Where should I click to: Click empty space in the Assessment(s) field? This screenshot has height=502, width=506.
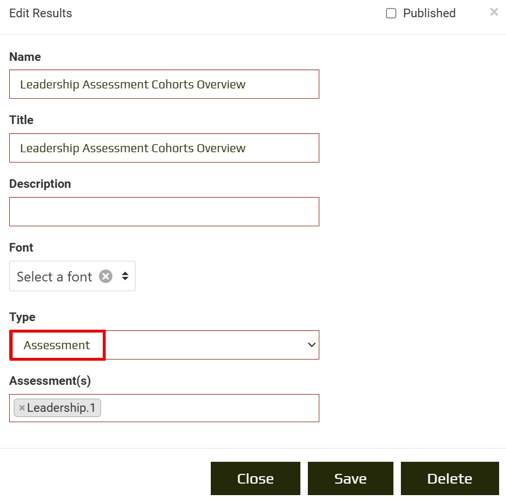[x=210, y=408]
